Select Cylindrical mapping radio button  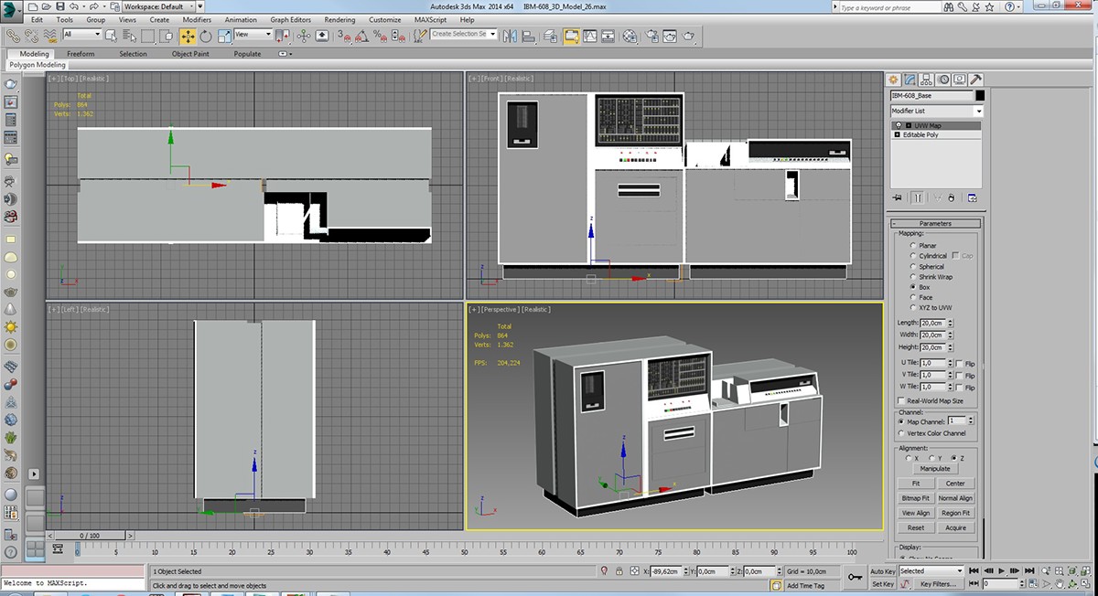click(x=912, y=256)
